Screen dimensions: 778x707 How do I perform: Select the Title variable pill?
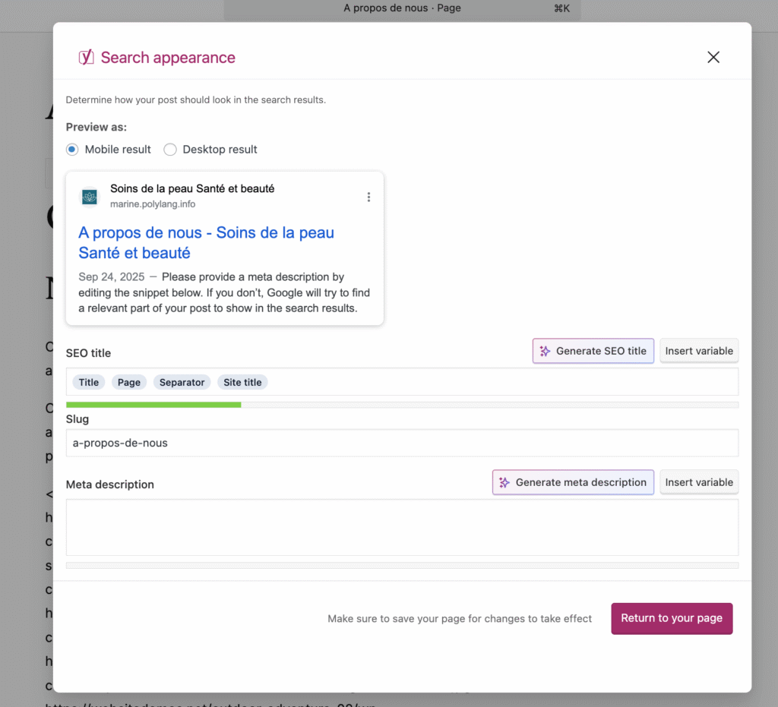tap(88, 382)
